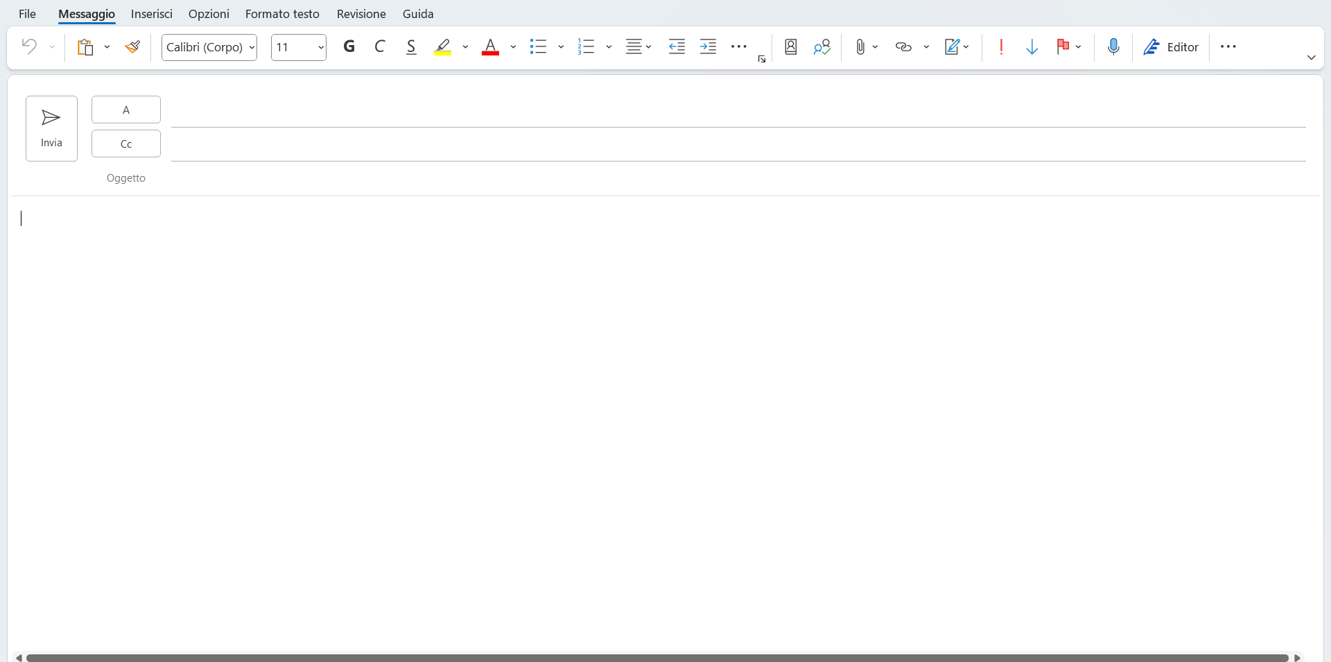
Task: Use the Copia formato brush
Action: coord(132,46)
